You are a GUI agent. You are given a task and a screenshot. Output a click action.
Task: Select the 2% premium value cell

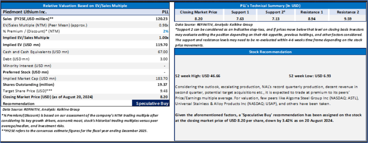pyautogui.click(x=166, y=32)
